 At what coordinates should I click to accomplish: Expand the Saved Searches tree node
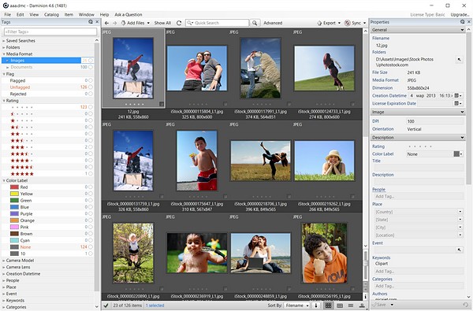click(x=4, y=41)
